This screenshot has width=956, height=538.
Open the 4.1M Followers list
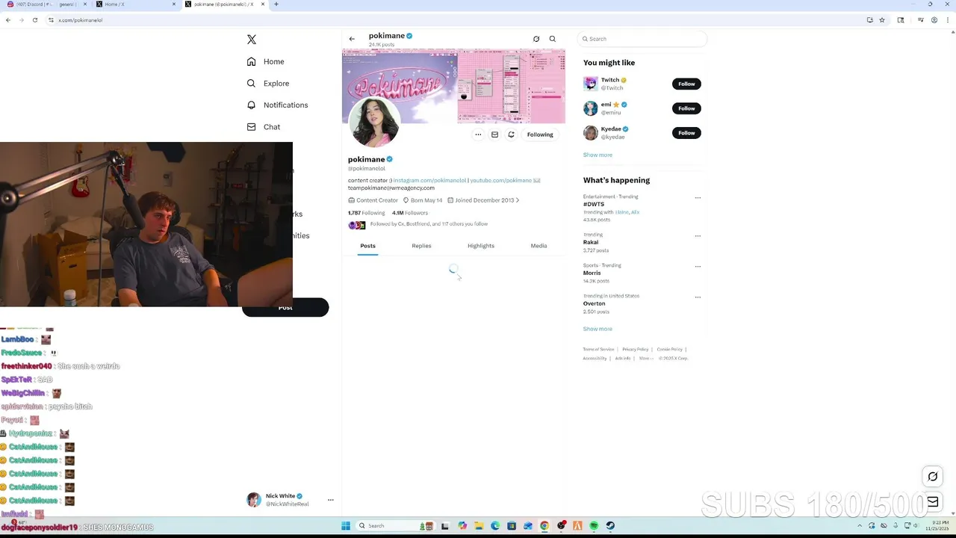pyautogui.click(x=410, y=213)
